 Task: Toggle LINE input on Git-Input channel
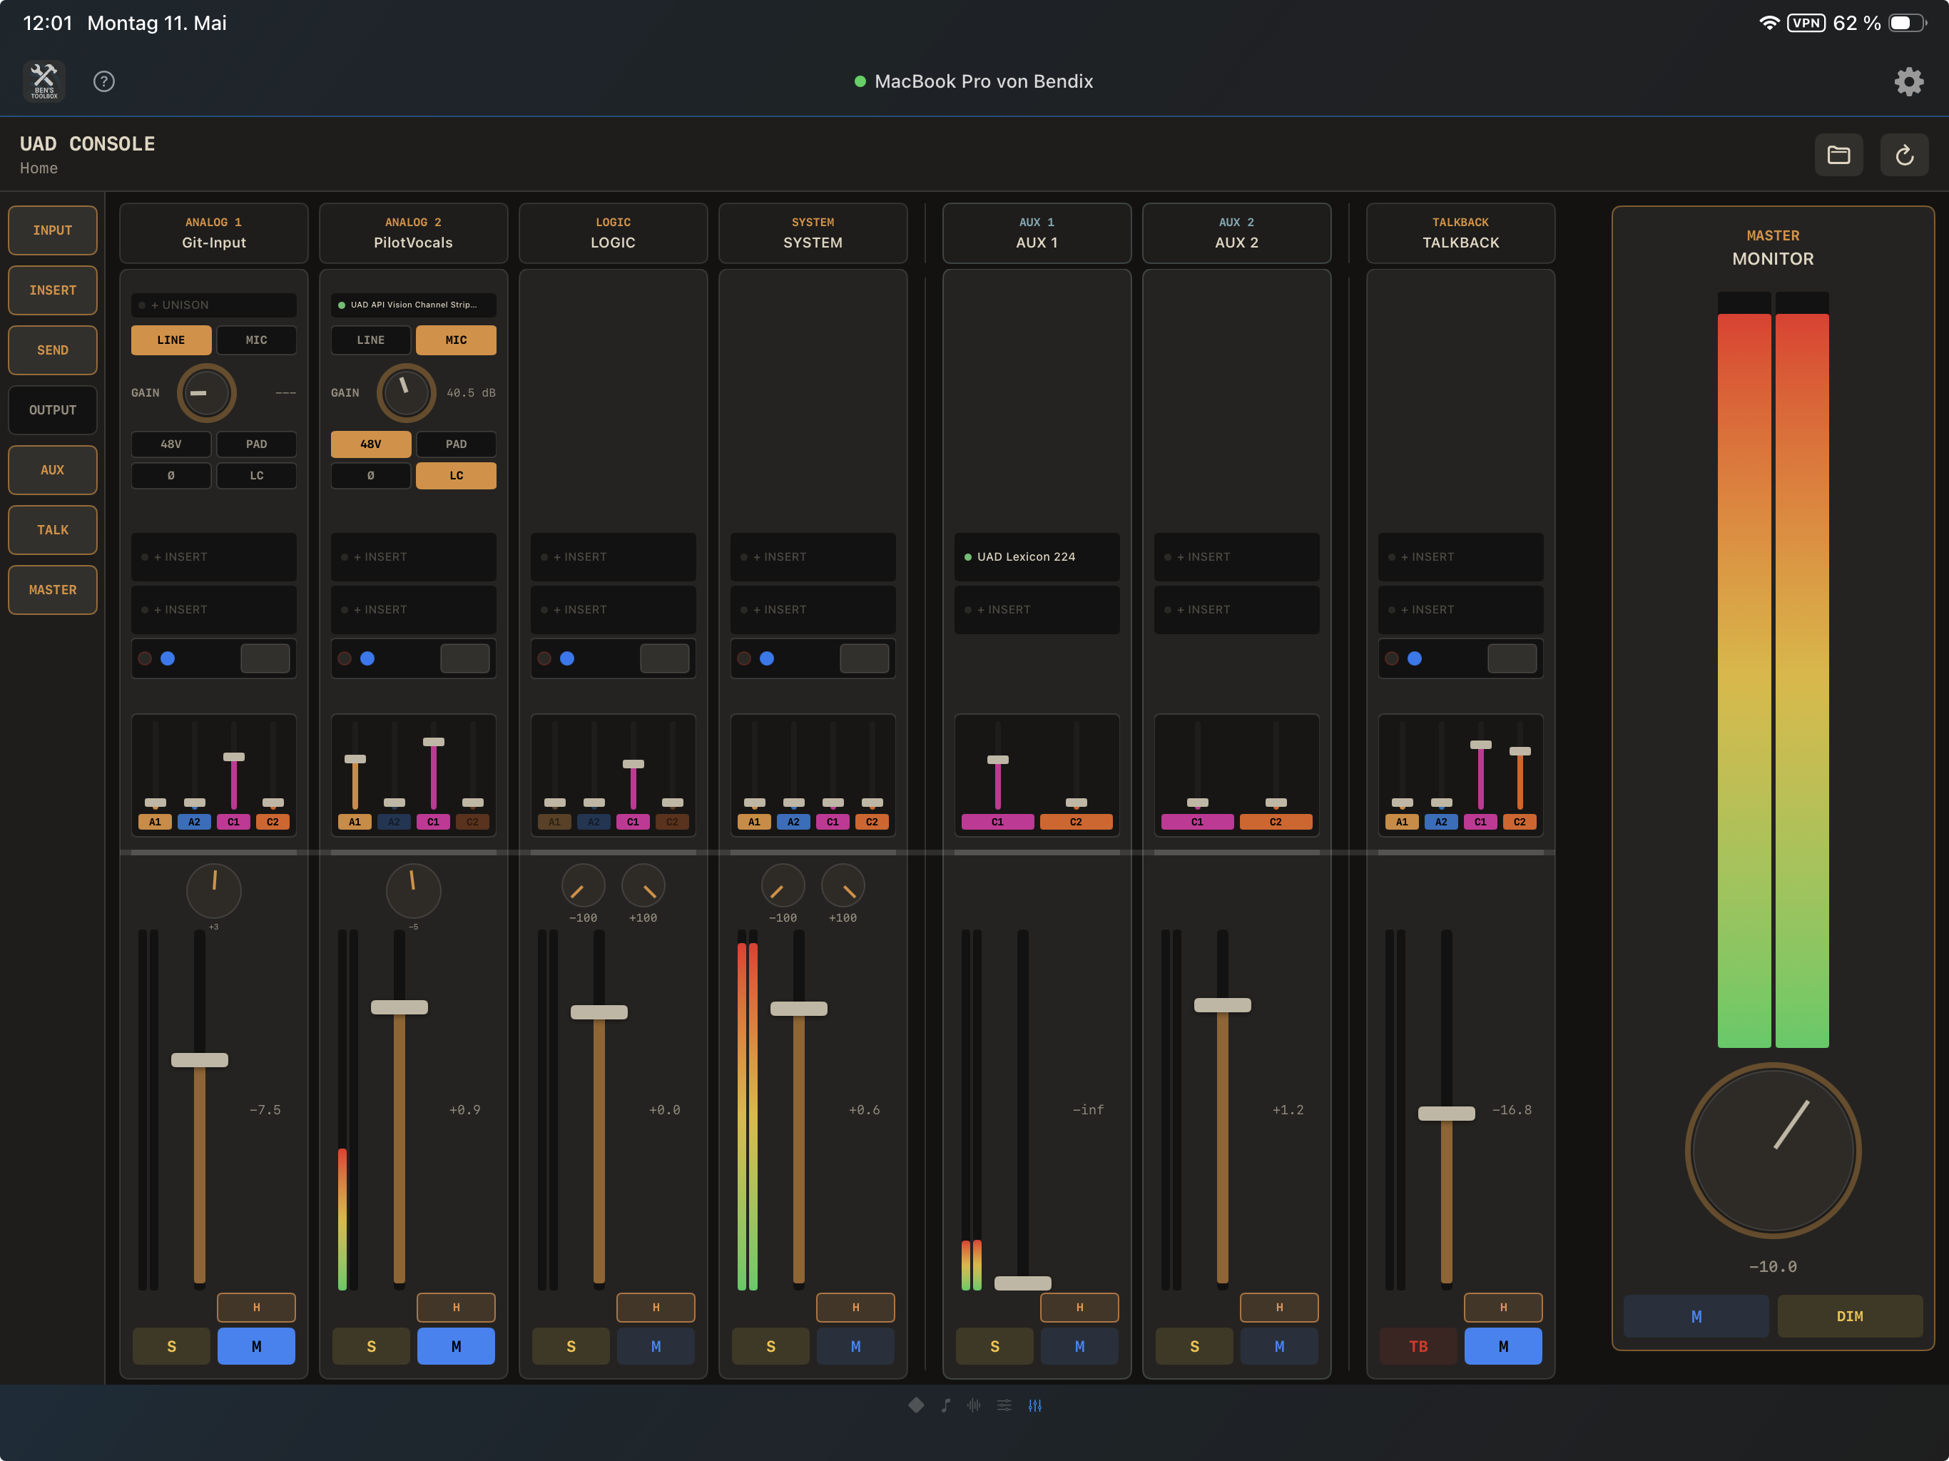tap(171, 340)
